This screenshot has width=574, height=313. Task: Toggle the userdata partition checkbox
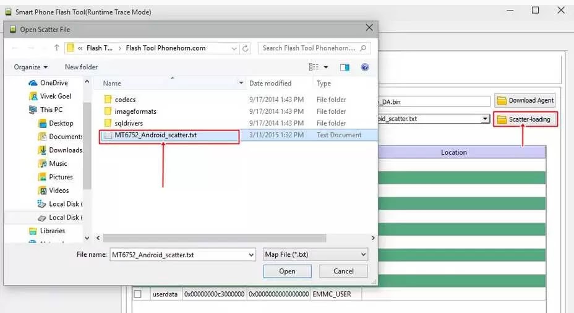138,294
